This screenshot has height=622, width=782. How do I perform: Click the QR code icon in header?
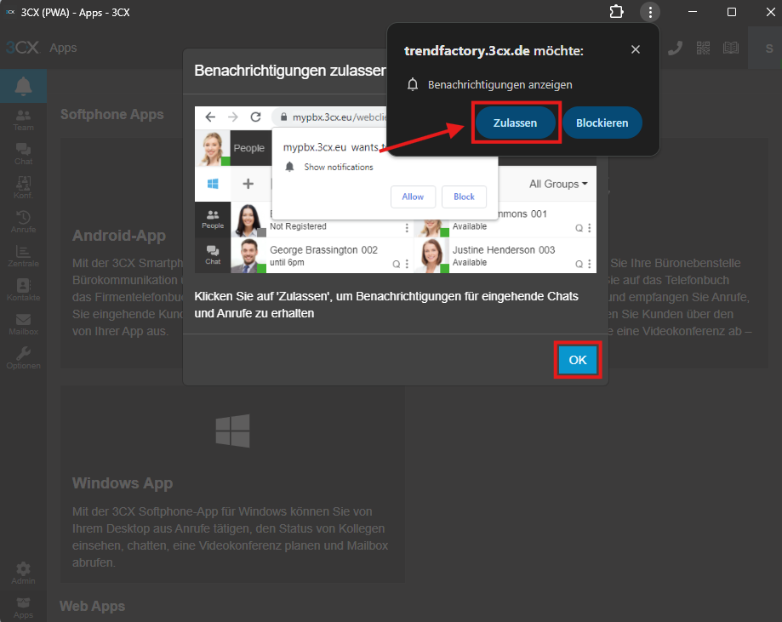703,48
